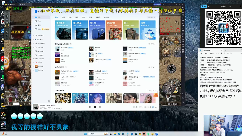Play all songs in the hot songs section
This screenshot has width=242, height=136.
[66, 67]
